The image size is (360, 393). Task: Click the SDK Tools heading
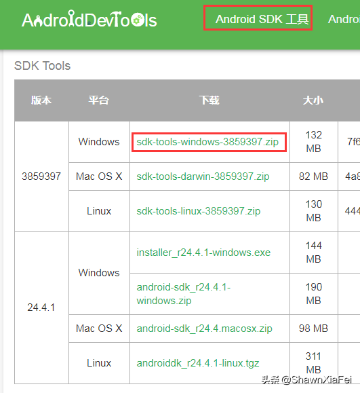pos(42,66)
